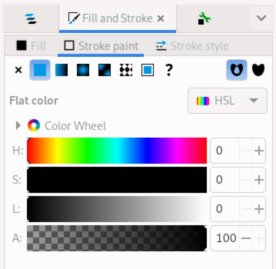This screenshot has width=276, height=269.
Task: Increase hue with the plus button
Action: (259, 150)
